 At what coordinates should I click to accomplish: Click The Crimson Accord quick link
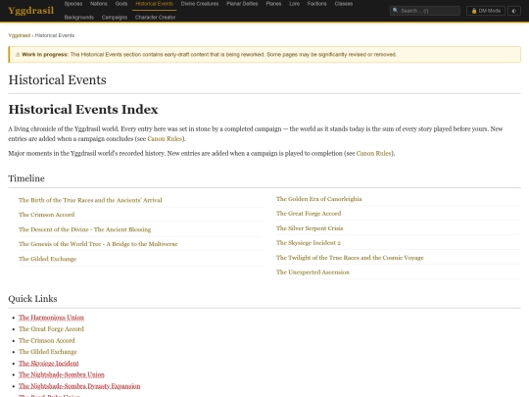click(x=47, y=340)
